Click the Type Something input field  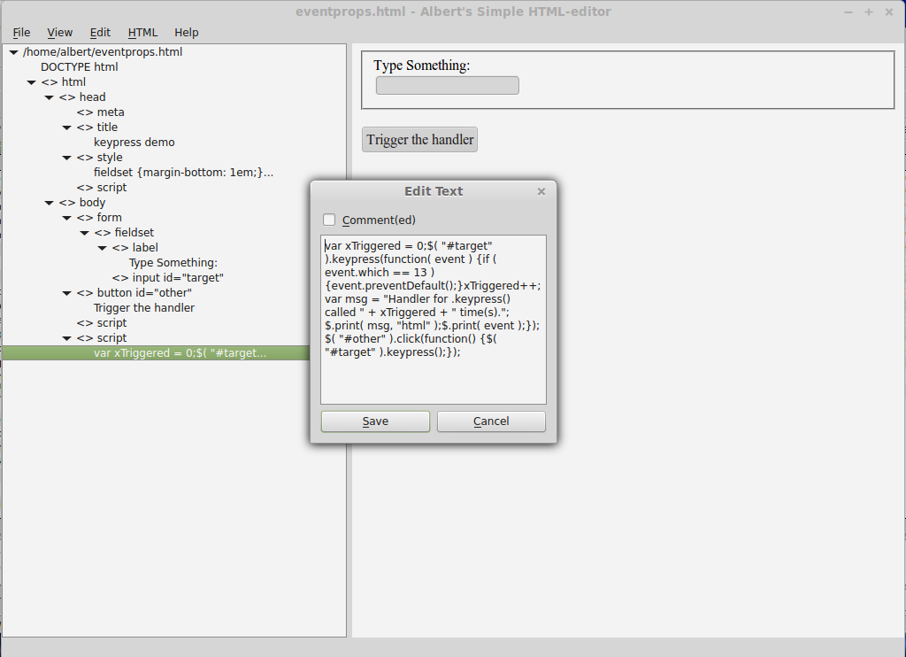click(447, 86)
